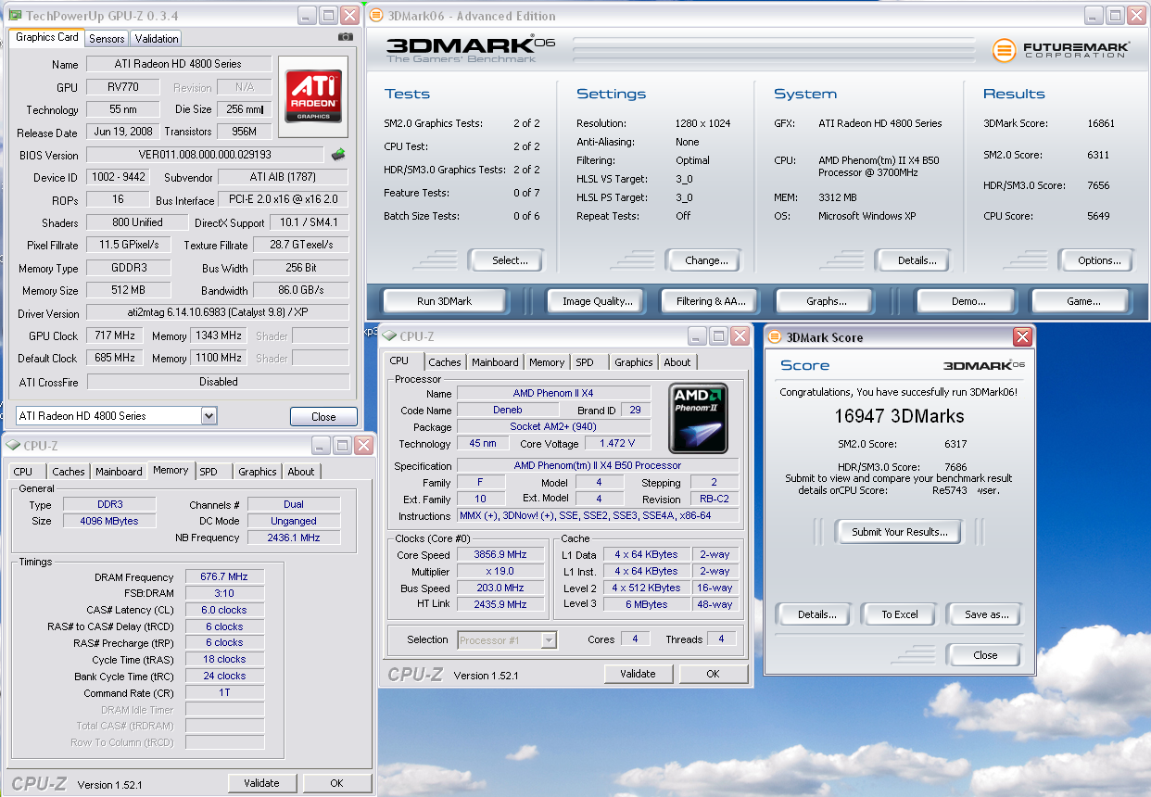Screen dimensions: 1151x797
Task: Open the Mainboard tab in the memory CPU-Z window
Action: 119,472
